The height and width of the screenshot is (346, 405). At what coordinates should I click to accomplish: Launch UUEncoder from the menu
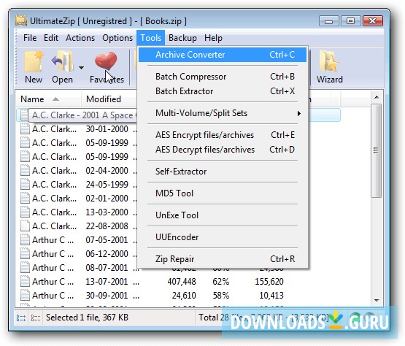pos(223,237)
